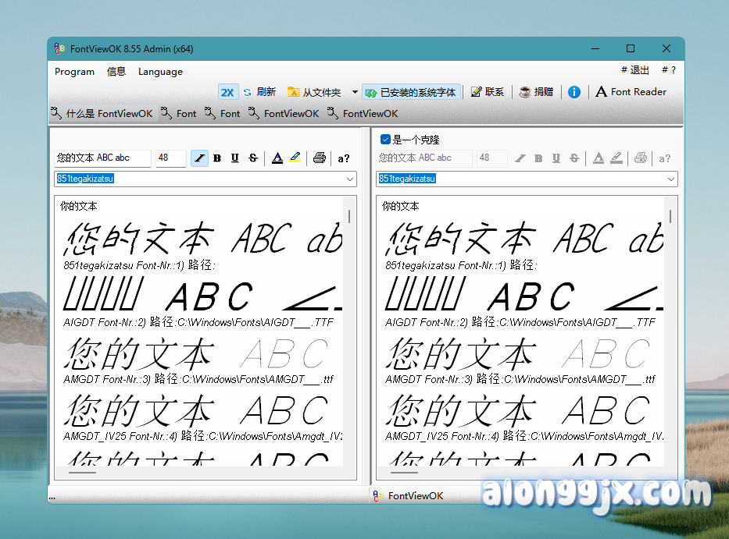Expand the right pane font name dropdown
This screenshot has height=539, width=729.
671,179
